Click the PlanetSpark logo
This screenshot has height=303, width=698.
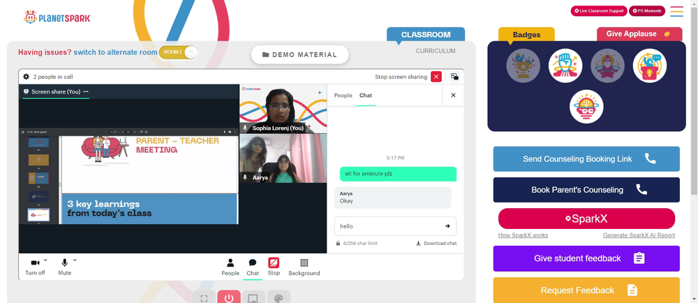(57, 17)
